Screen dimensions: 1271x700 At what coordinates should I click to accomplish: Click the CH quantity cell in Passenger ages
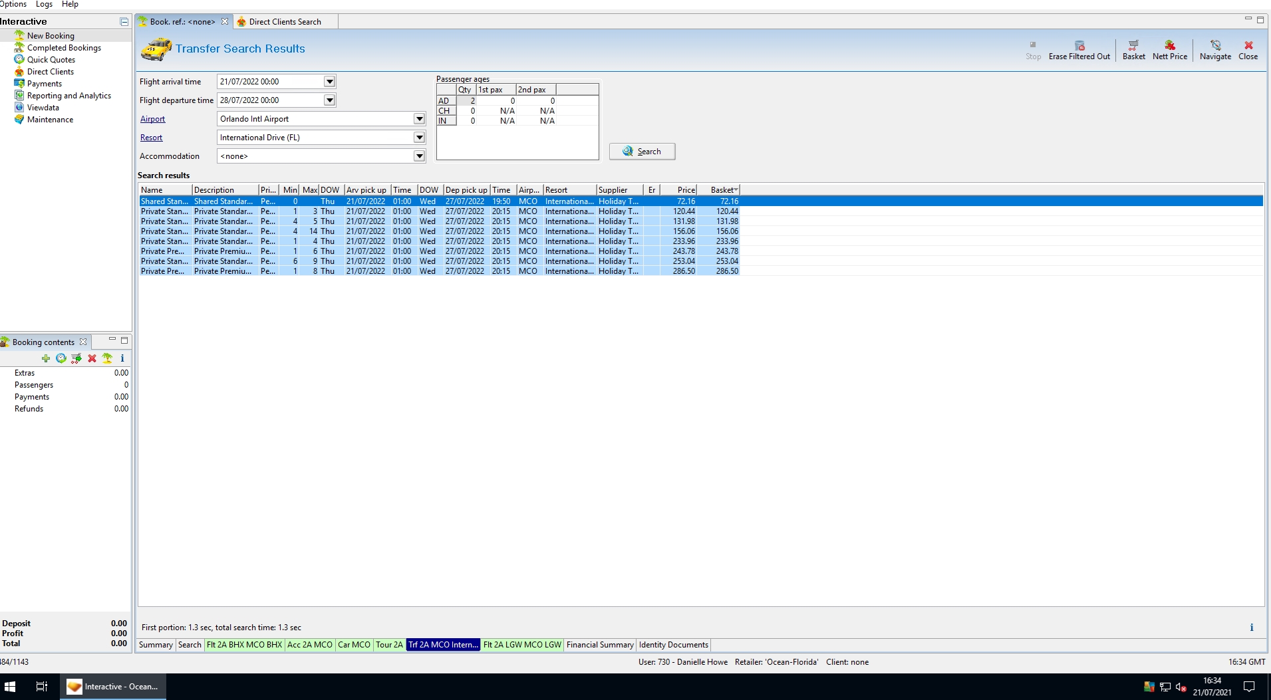click(467, 111)
